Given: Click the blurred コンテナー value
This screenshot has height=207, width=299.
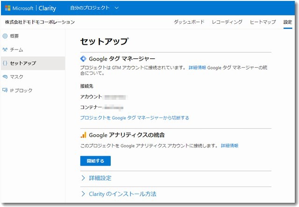Looking at the screenshot, I should click(114, 108).
